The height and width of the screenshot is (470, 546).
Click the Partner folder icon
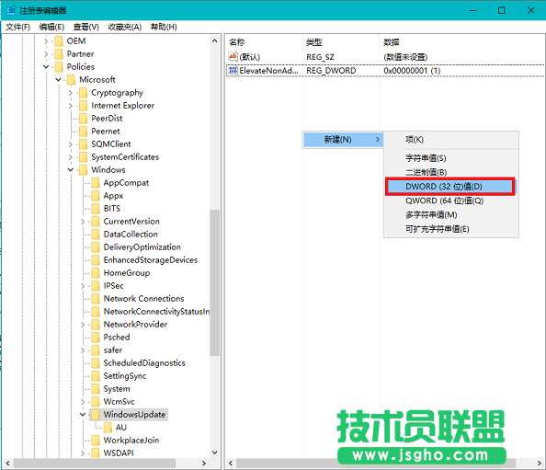(59, 54)
